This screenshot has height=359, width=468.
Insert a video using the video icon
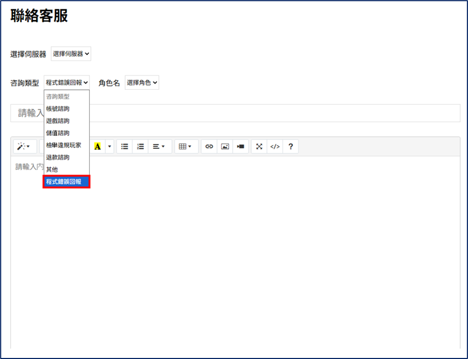tap(240, 146)
